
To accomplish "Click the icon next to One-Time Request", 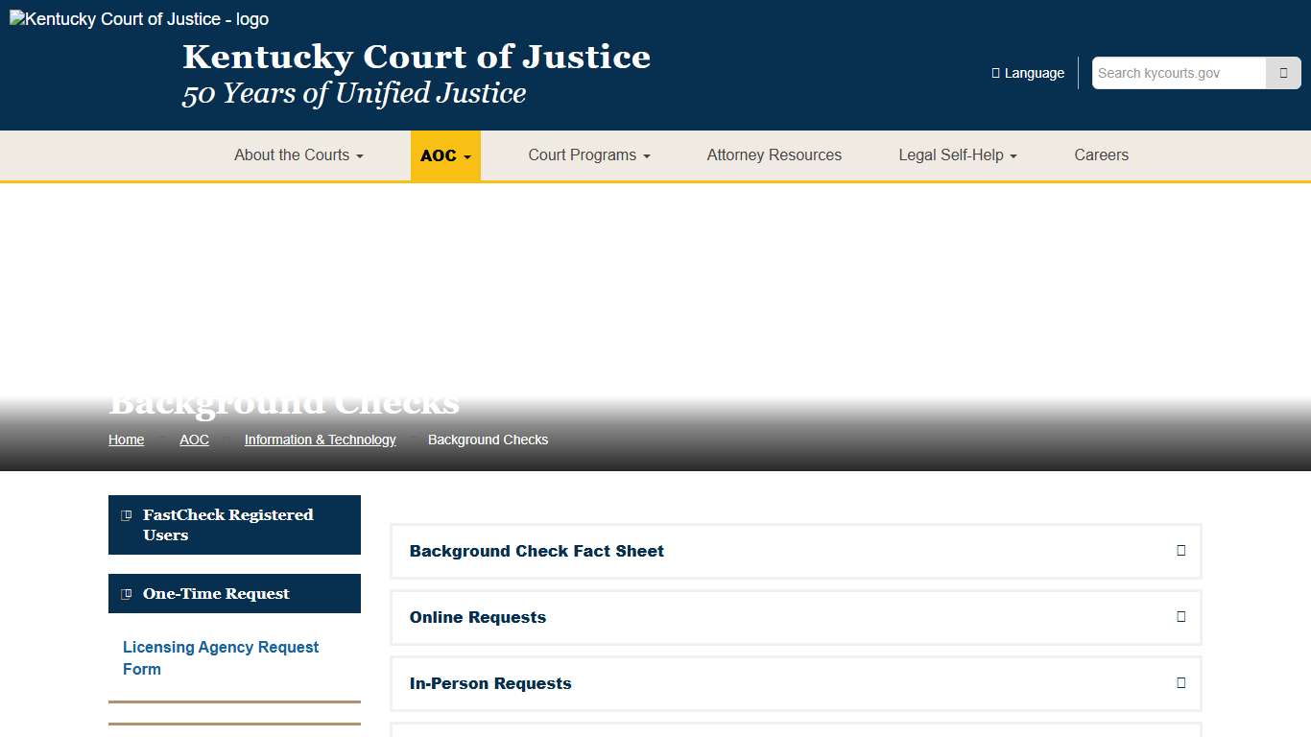I will [x=126, y=593].
